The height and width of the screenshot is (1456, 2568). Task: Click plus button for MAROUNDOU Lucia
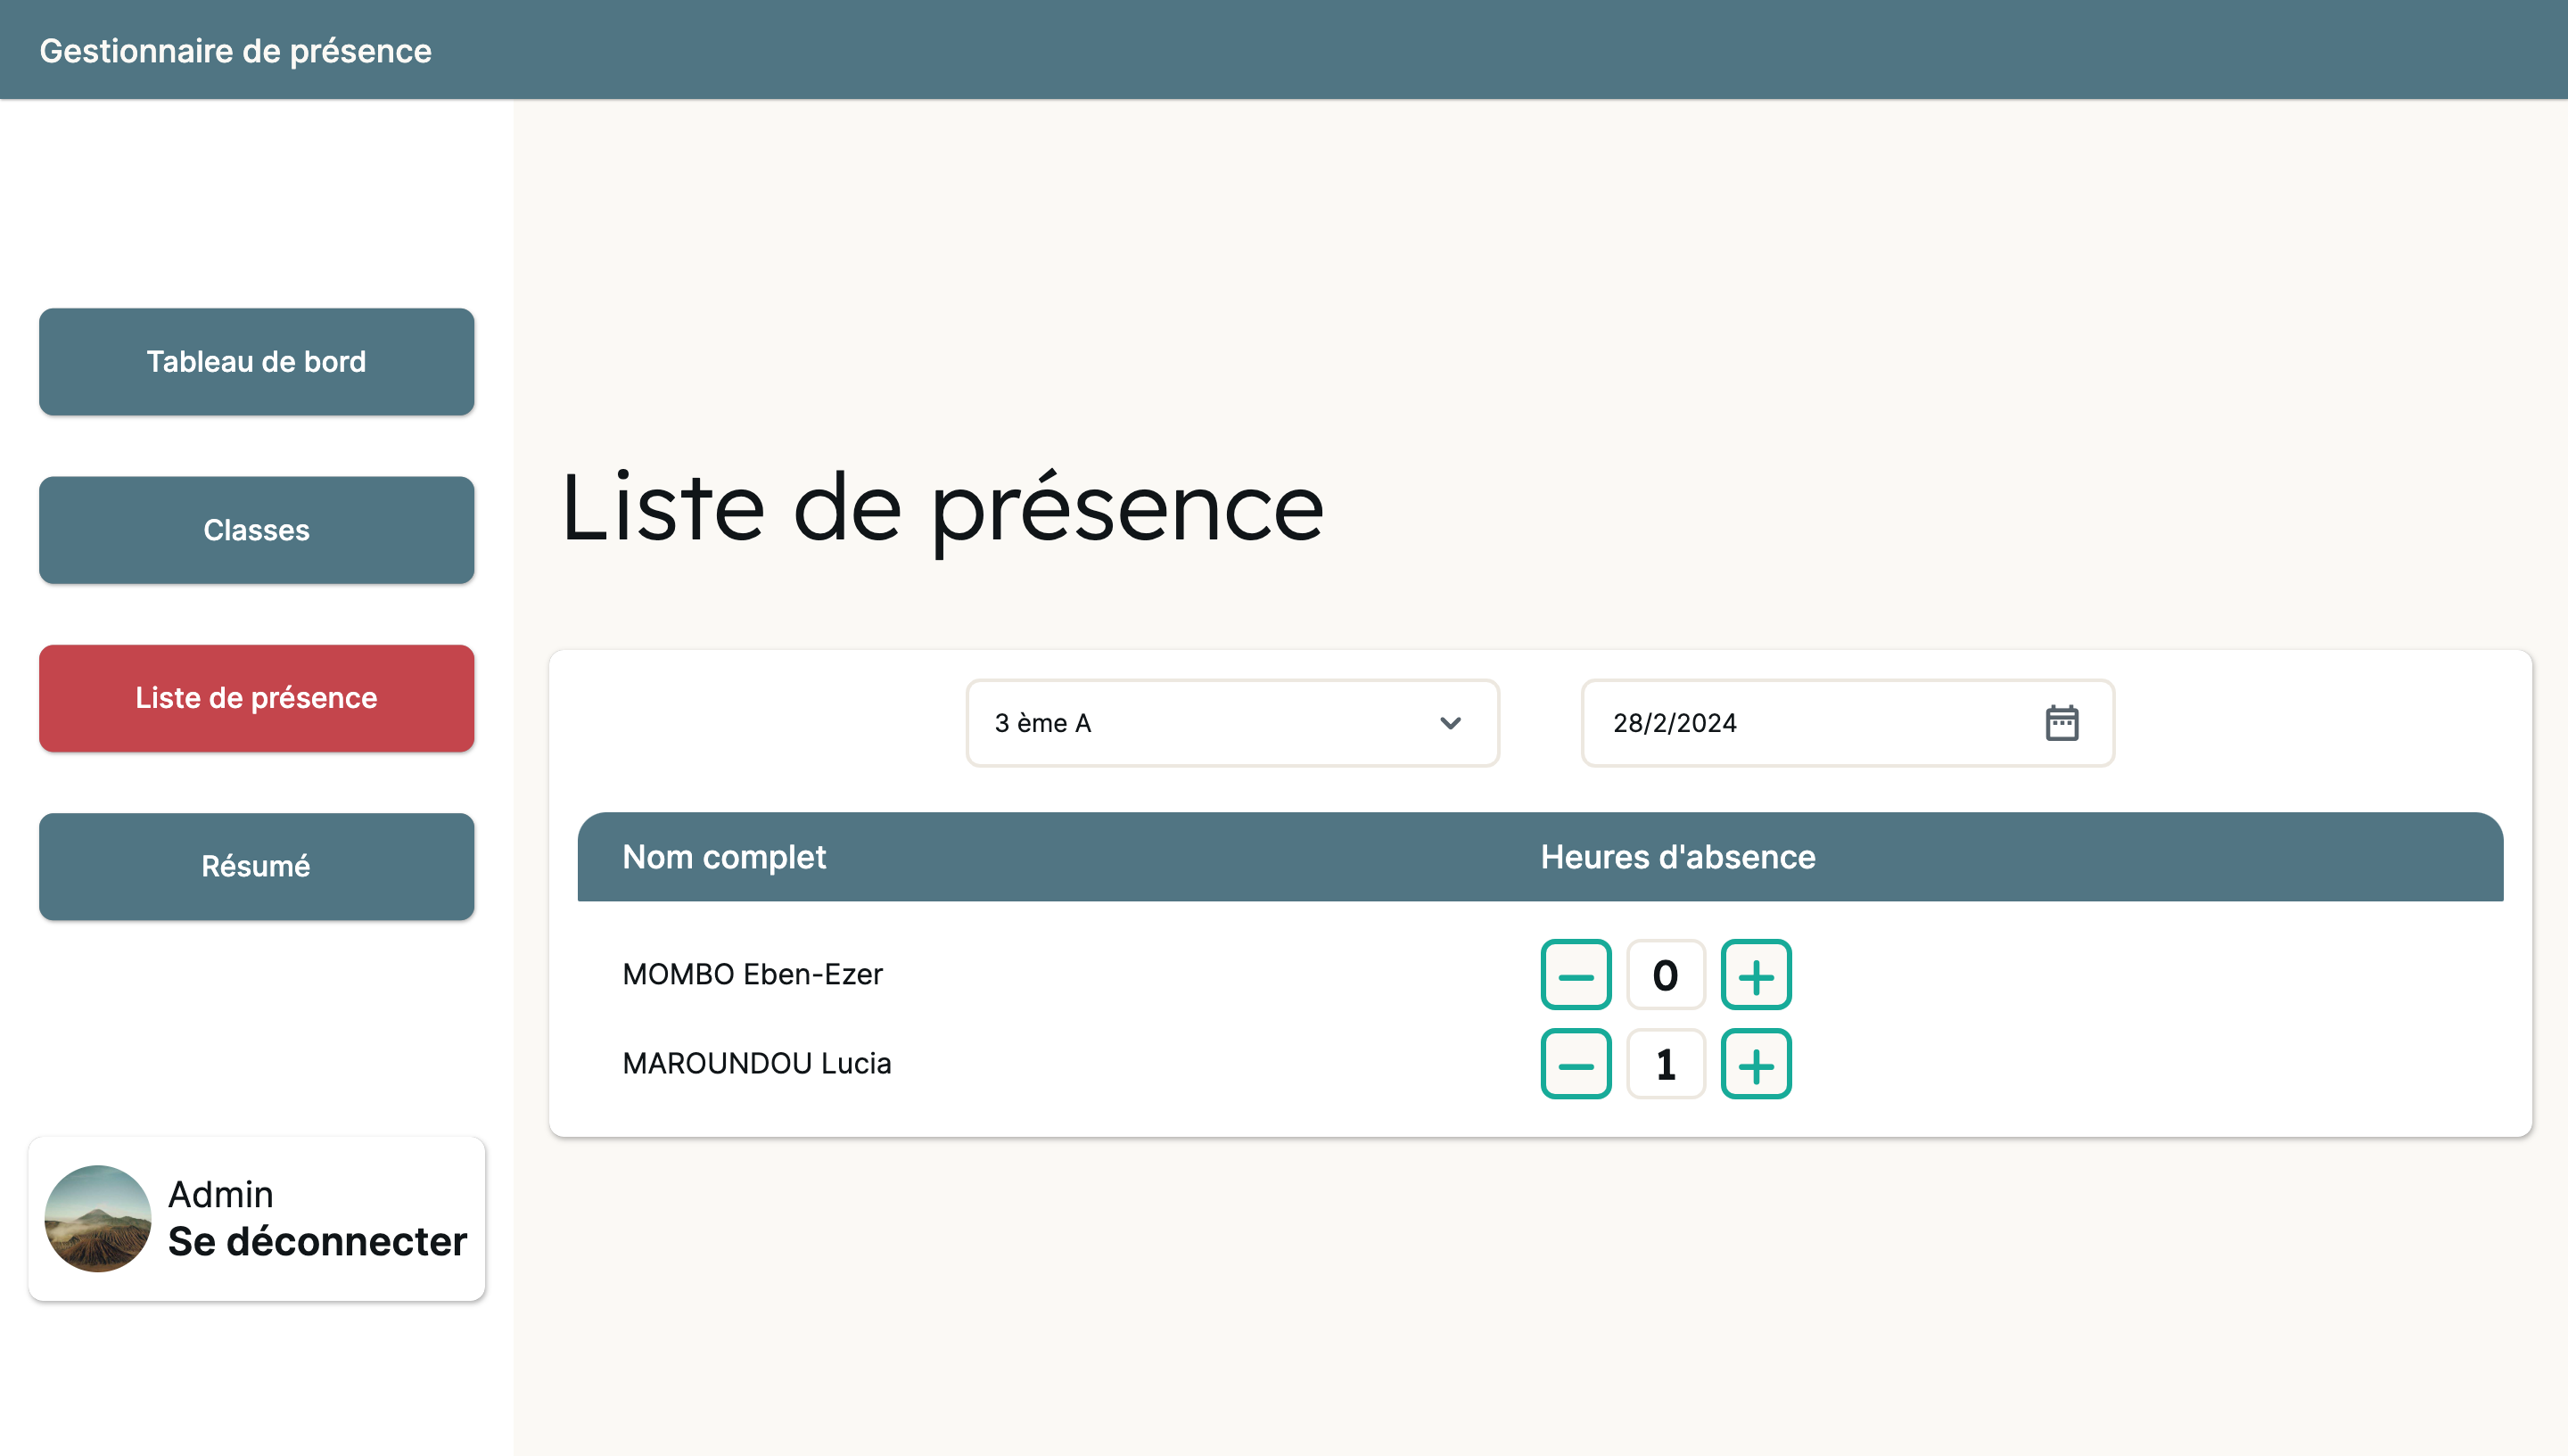click(1755, 1064)
